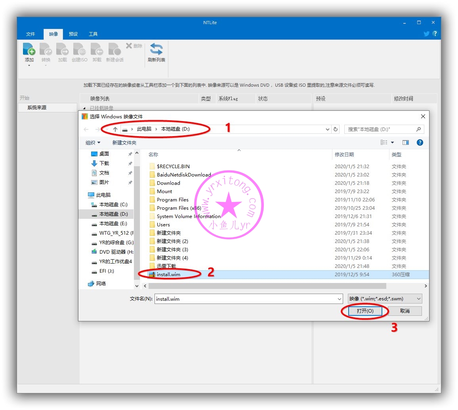
Task: Click the Open (O) button
Action: tap(365, 311)
